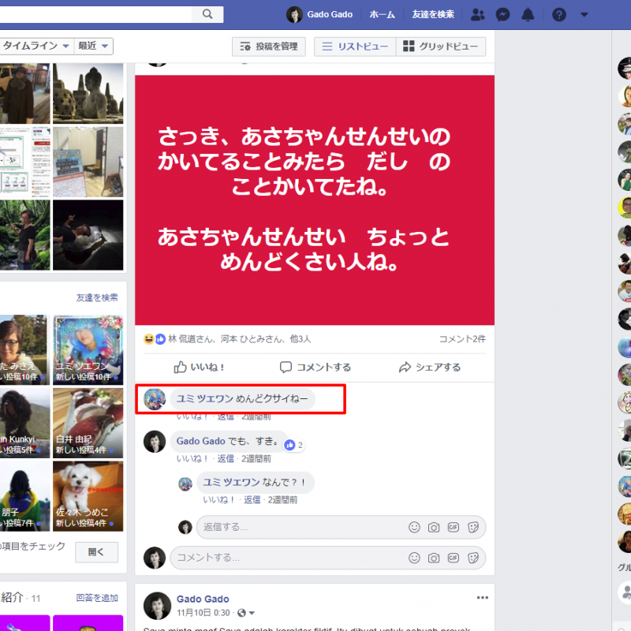Click the Gado Gado name in でも、すき comment
The height and width of the screenshot is (631, 631).
tap(200, 441)
